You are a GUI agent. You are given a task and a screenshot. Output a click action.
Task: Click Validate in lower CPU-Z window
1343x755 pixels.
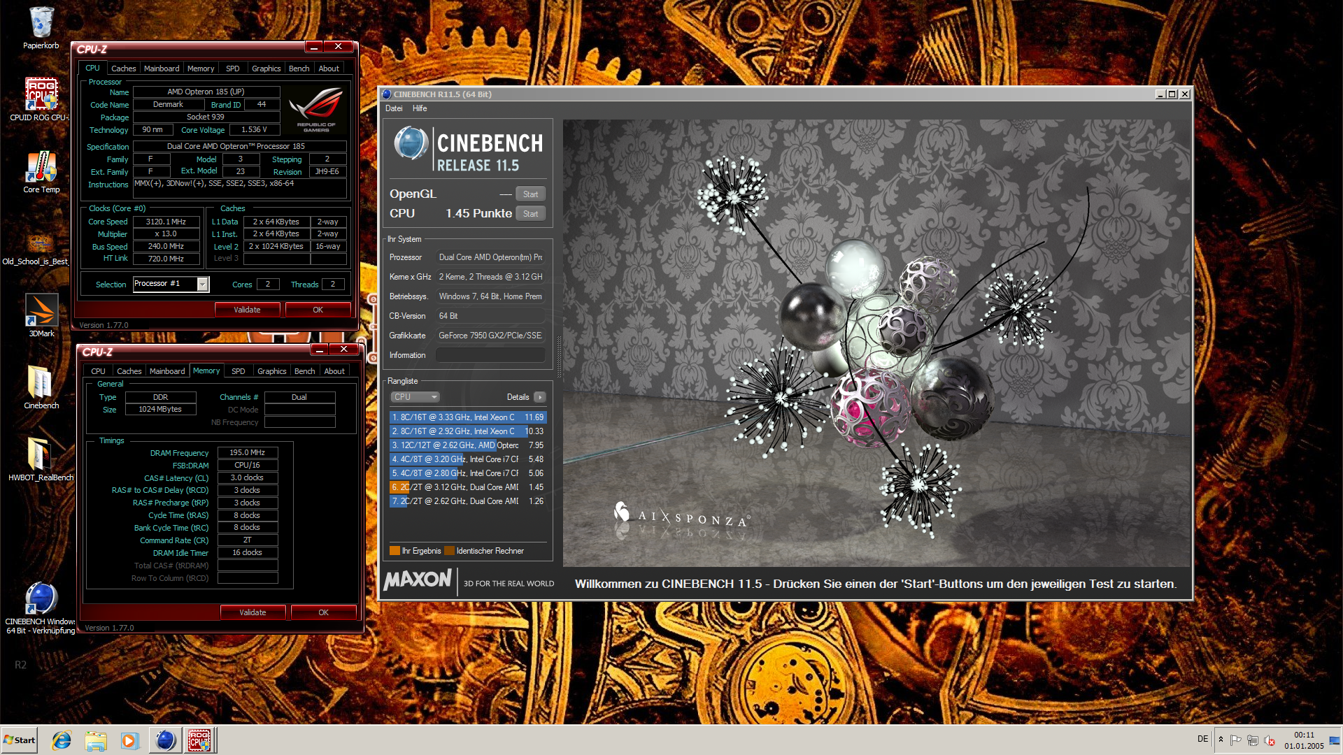click(x=253, y=612)
